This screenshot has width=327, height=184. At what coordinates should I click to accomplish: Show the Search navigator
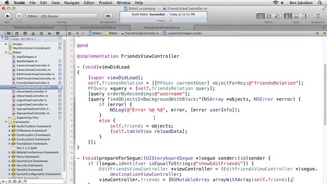[x=25, y=33]
